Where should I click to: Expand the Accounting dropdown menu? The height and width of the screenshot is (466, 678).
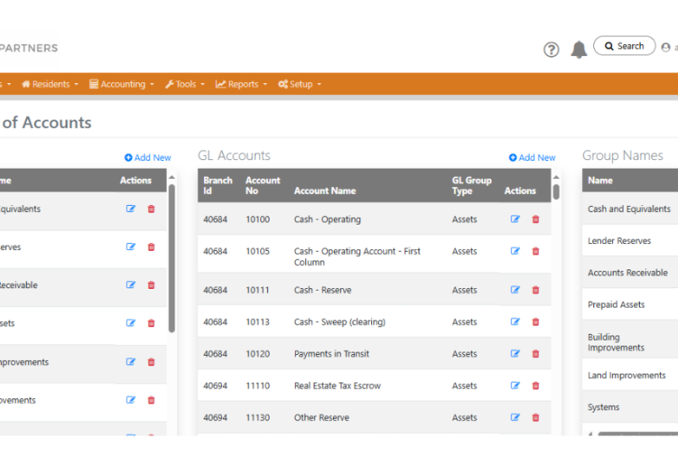click(122, 85)
